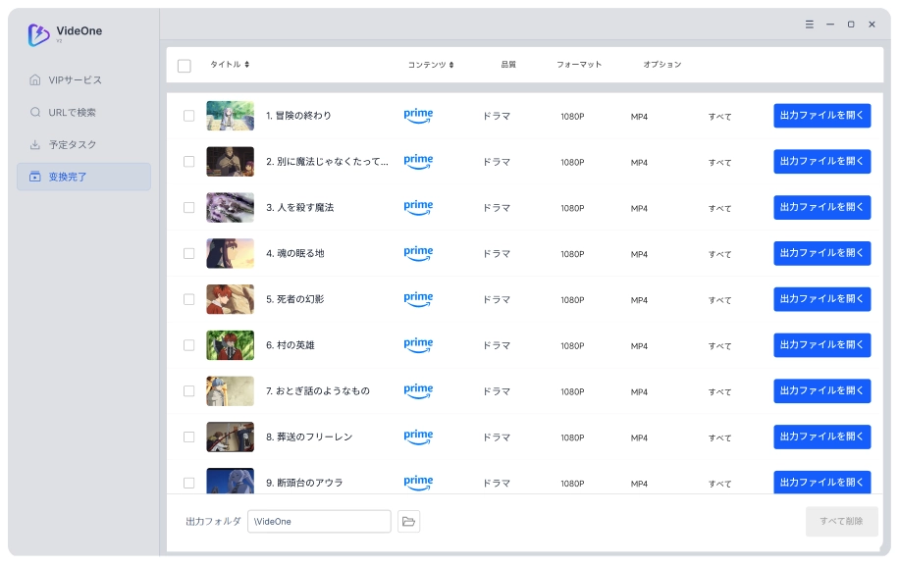Maximize the VideOne window
Viewport: 899px width, 565px height.
coord(851,25)
